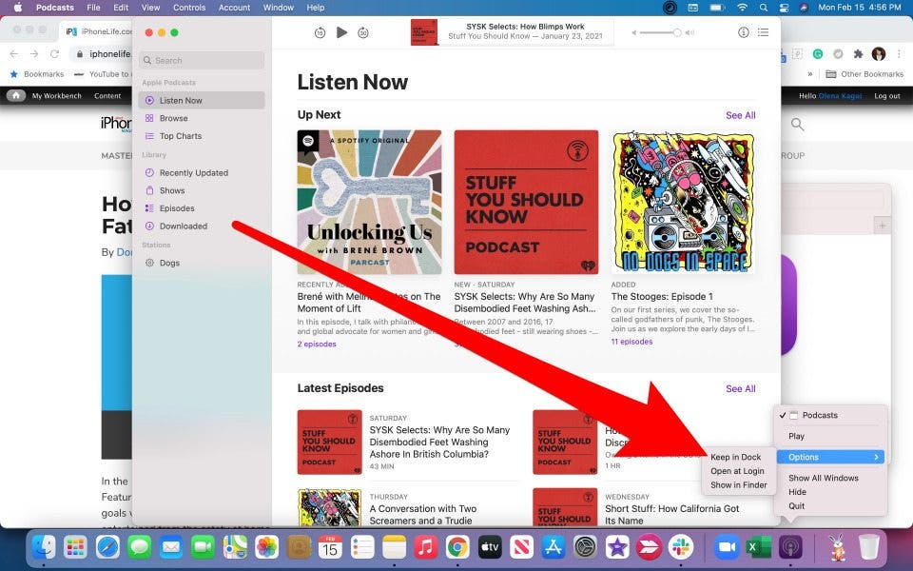Toggle Keep in Dock option
Viewport: 913px width, 571px height.
click(x=736, y=458)
